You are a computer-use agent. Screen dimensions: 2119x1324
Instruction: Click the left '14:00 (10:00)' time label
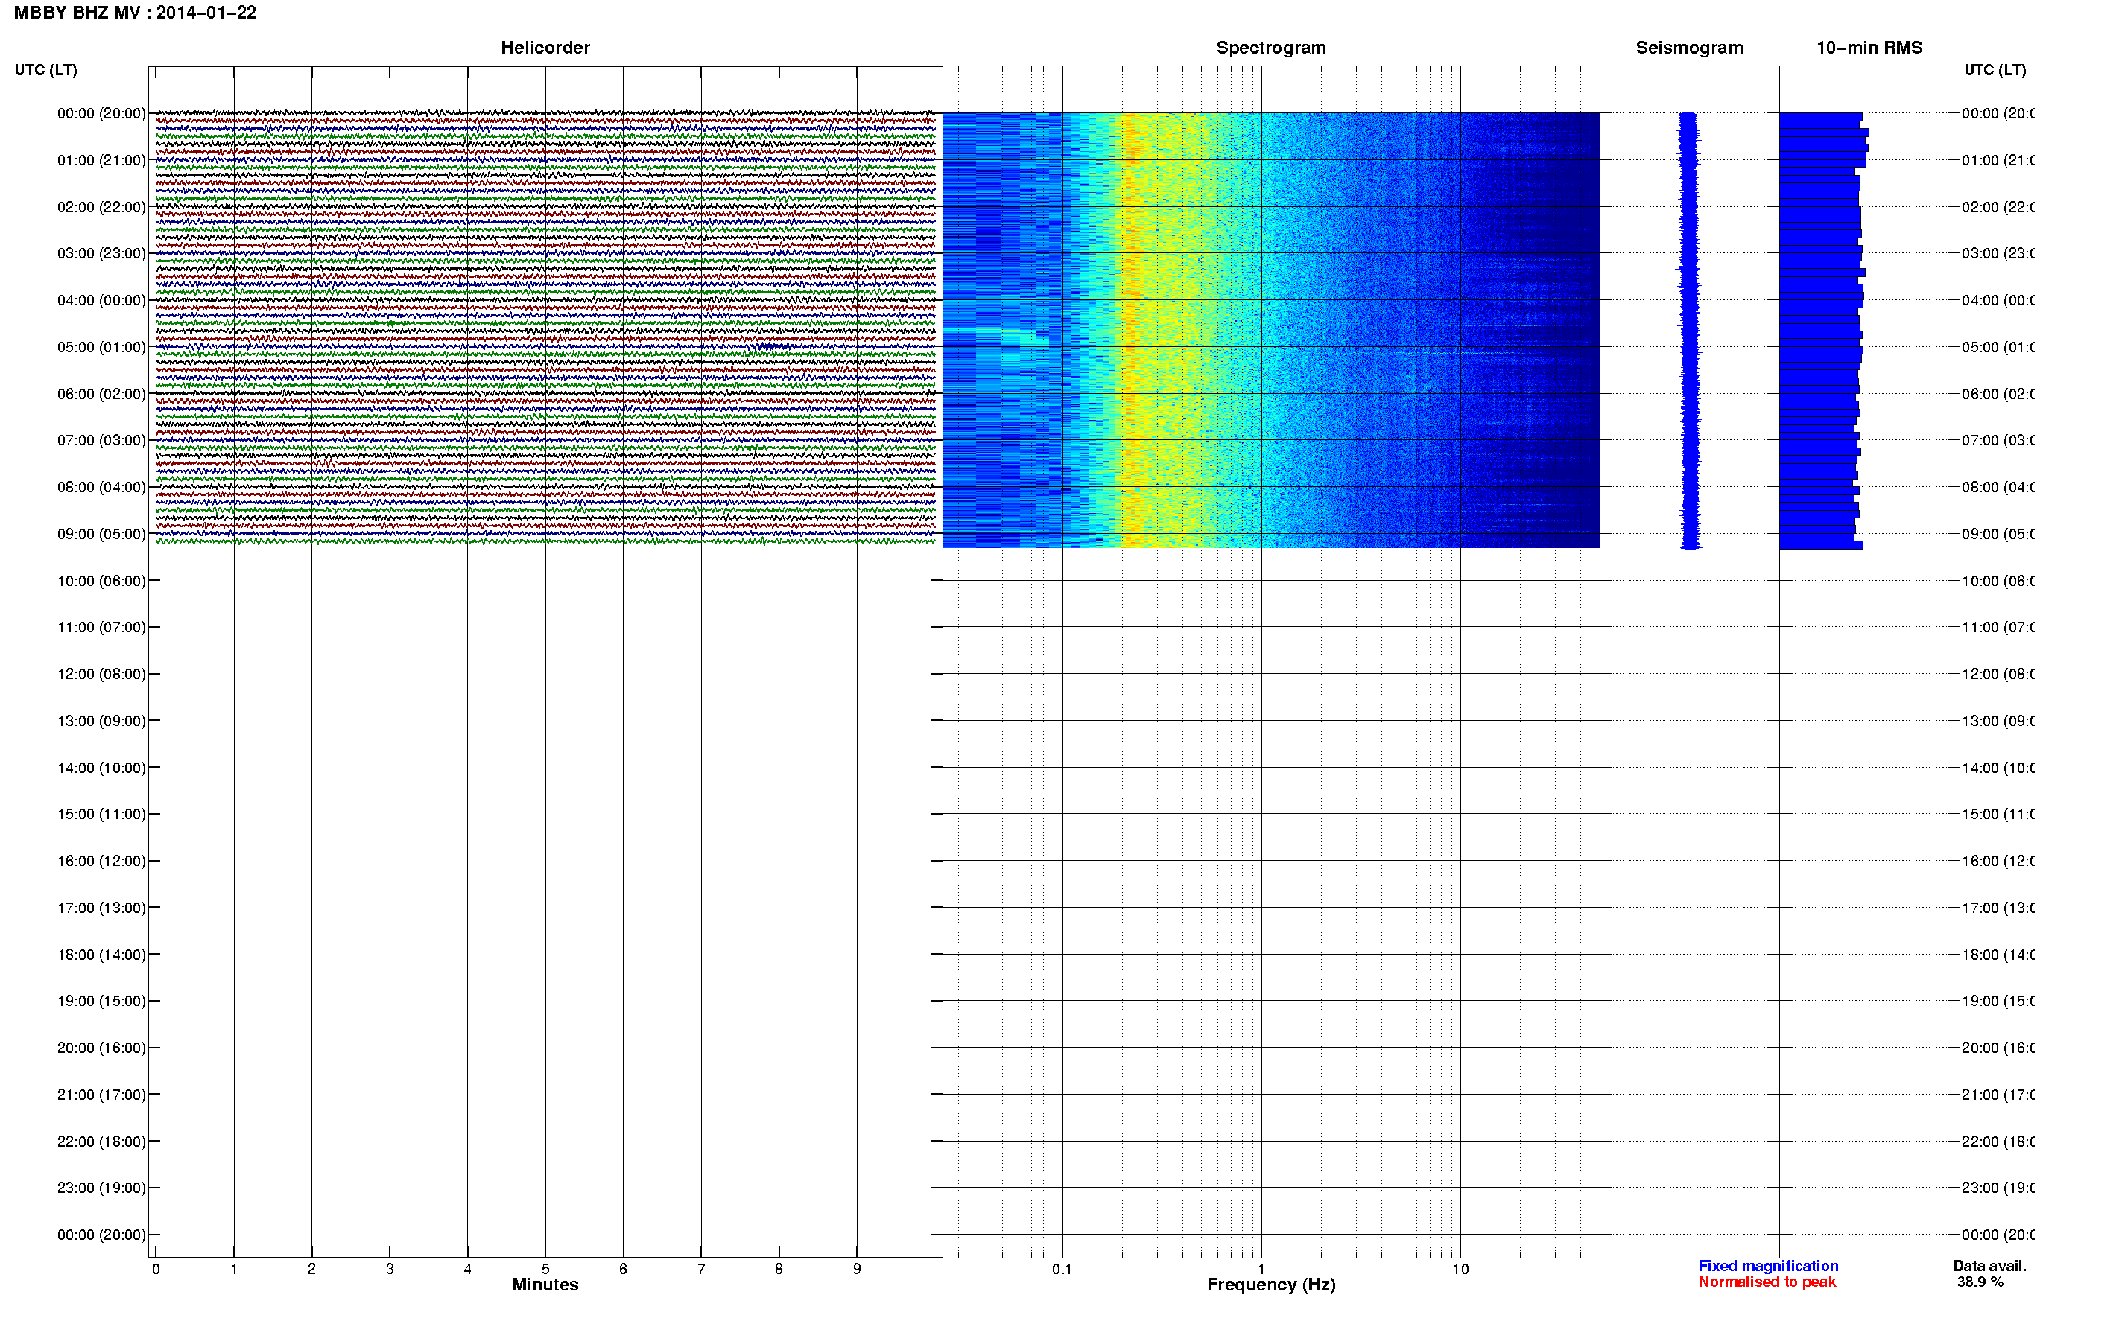pos(101,768)
